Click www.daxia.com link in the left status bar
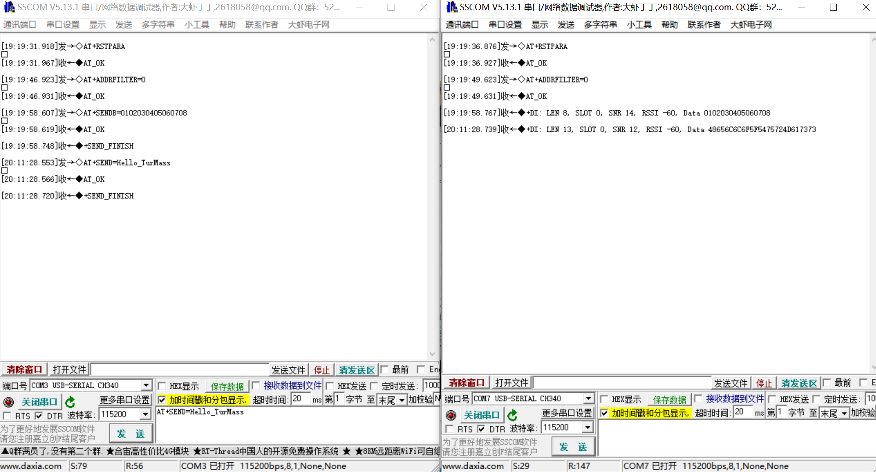The width and height of the screenshot is (876, 472). click(31, 466)
